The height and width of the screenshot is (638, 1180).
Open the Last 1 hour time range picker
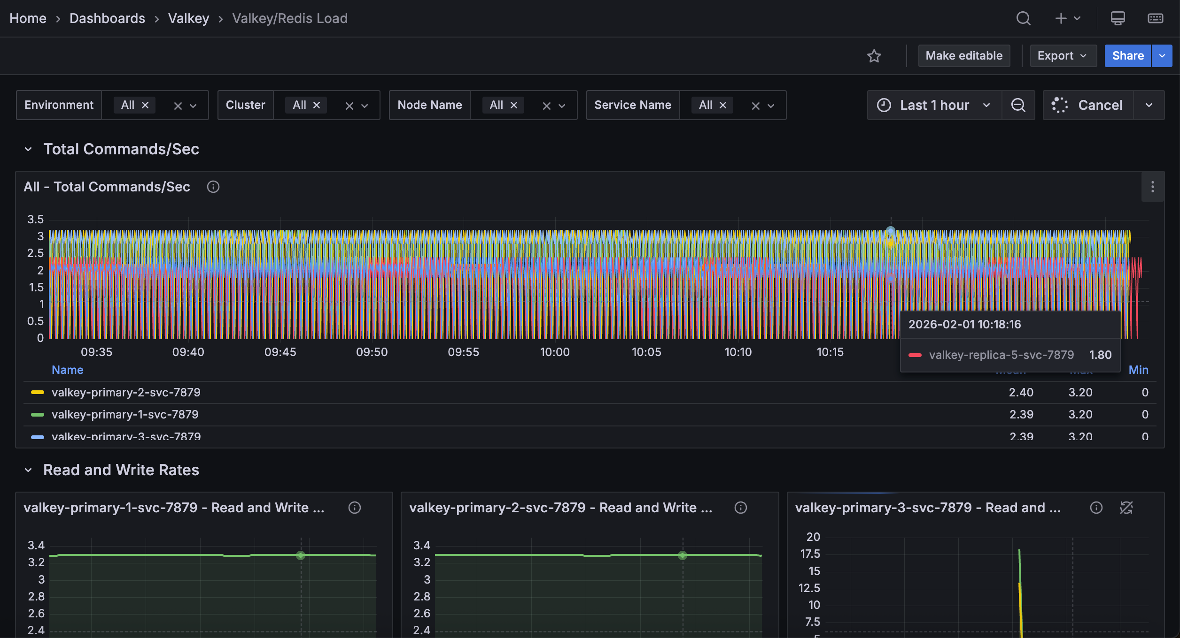point(934,105)
